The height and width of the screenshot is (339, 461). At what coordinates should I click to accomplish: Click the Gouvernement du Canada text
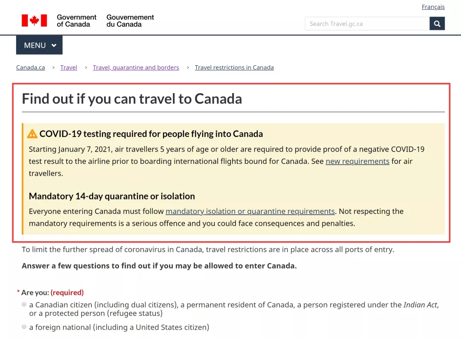(x=130, y=20)
